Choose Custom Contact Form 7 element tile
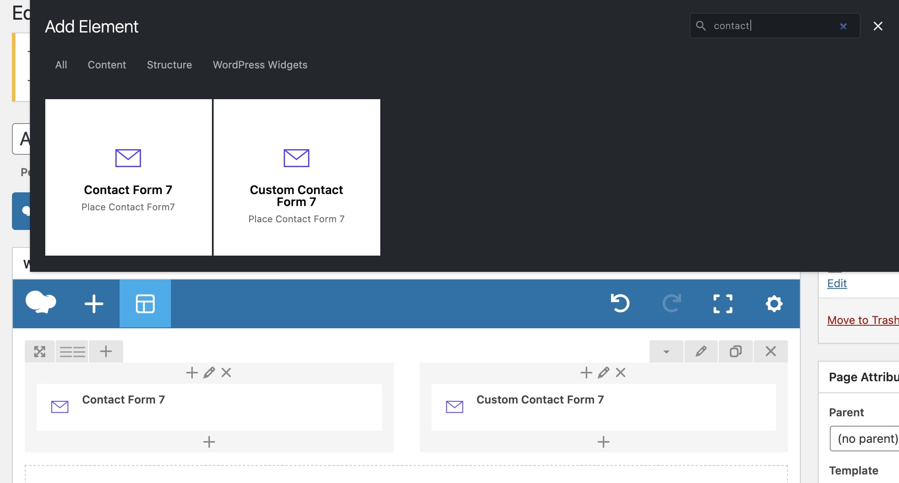 pyautogui.click(x=297, y=177)
